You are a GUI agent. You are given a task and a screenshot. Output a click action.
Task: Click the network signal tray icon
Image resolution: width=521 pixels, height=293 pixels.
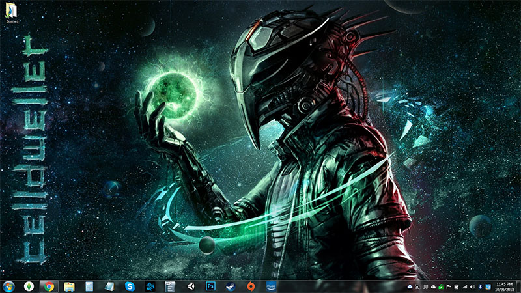[464, 287]
